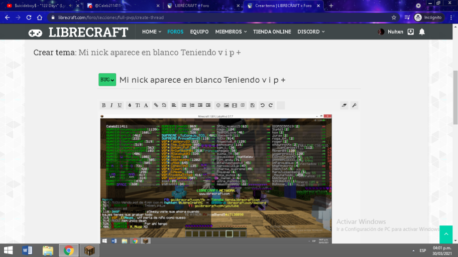Screen dimensions: 458x257
Task: Open the BUG prefix dropdown
Action: 107,80
